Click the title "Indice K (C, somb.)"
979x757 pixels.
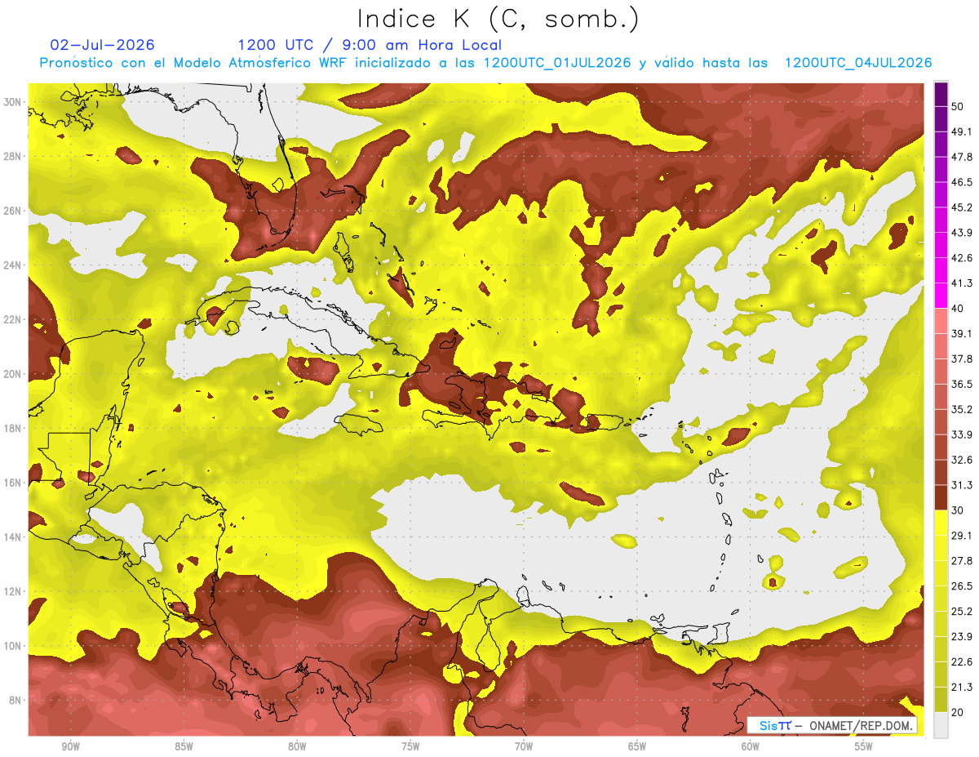pos(498,20)
